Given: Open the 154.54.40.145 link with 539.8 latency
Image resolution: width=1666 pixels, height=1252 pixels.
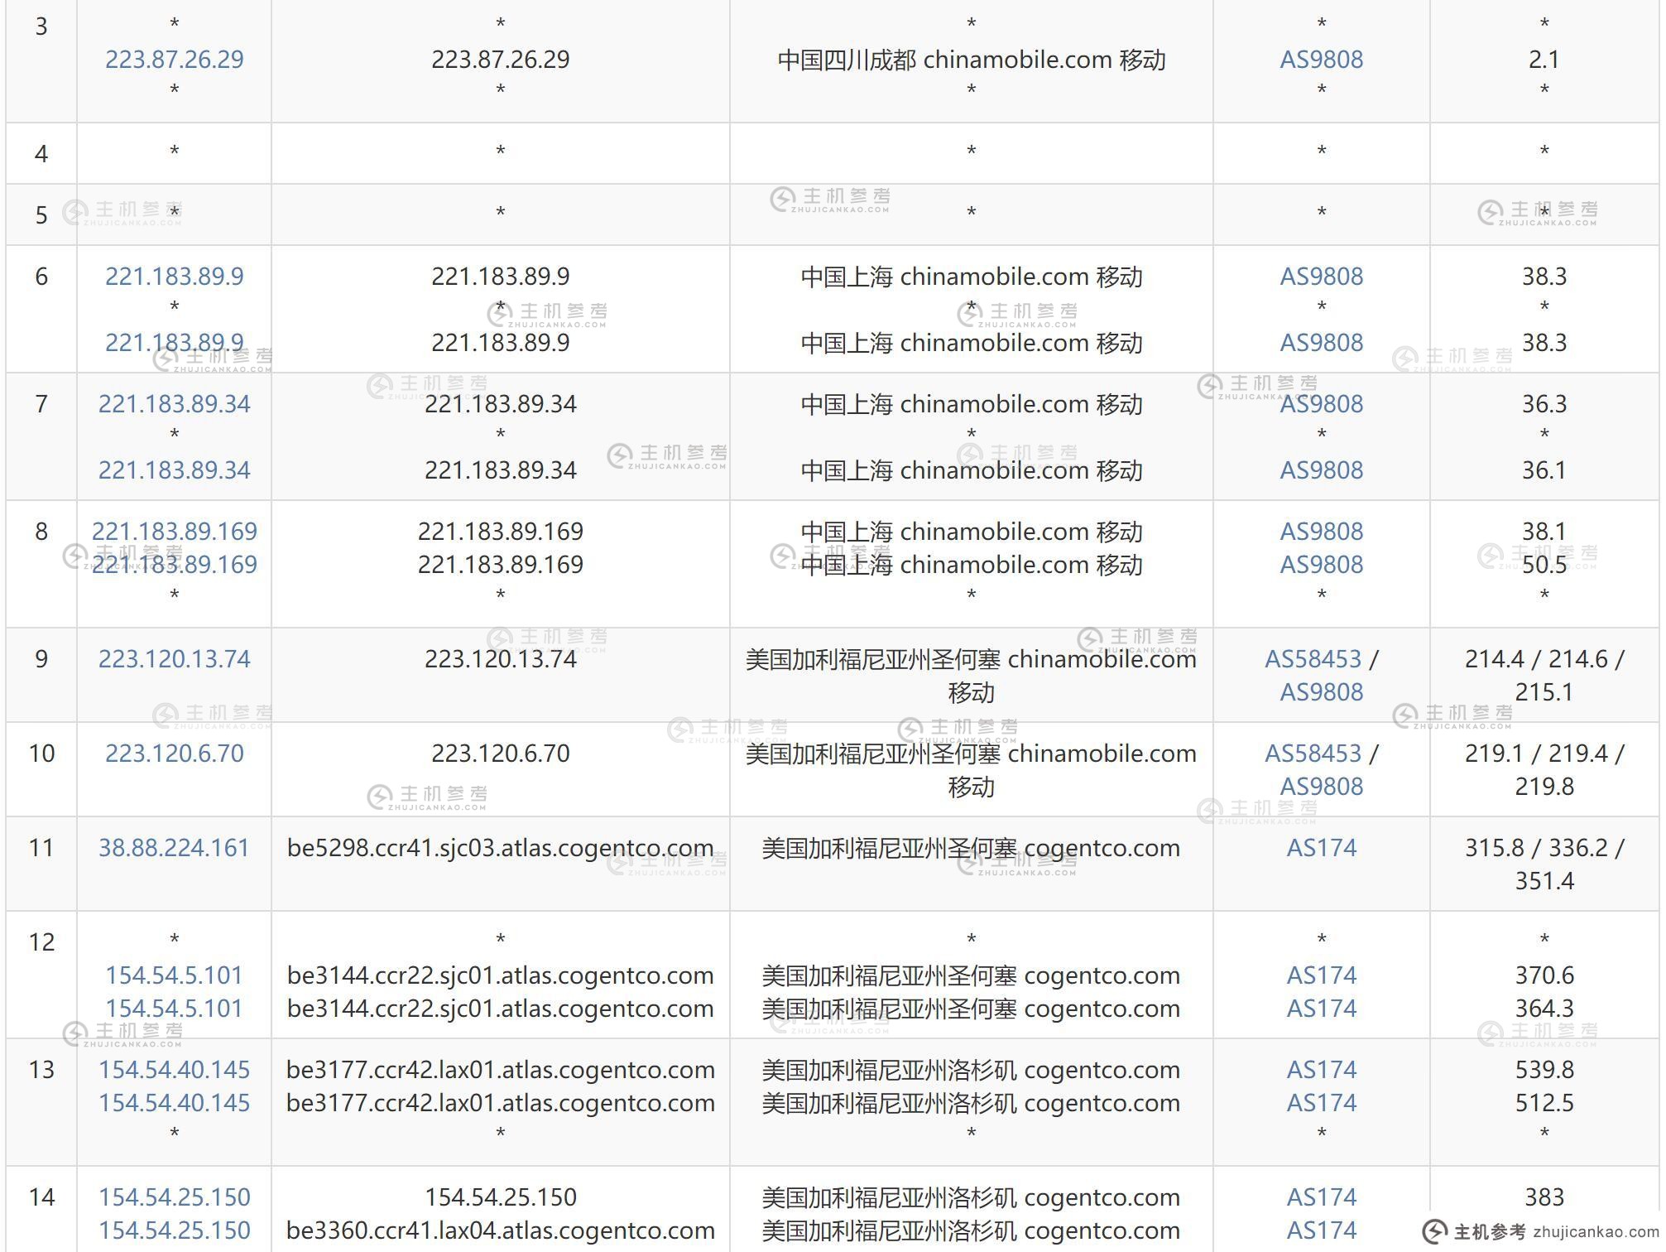Looking at the screenshot, I should 174,1070.
